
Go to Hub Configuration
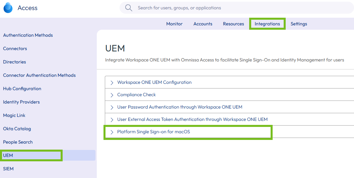click(22, 88)
